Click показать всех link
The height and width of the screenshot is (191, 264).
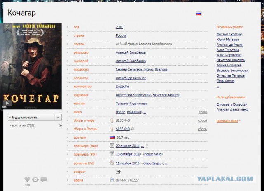227,121
